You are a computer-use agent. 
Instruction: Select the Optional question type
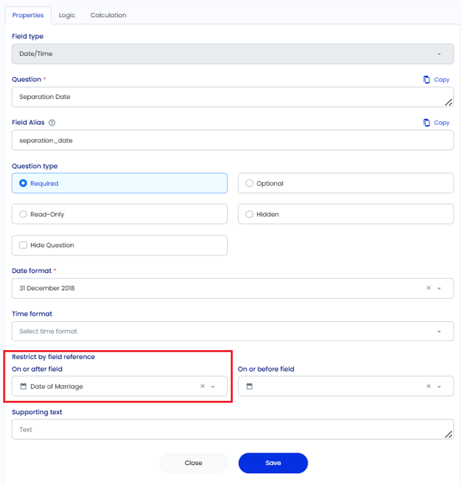coord(345,183)
